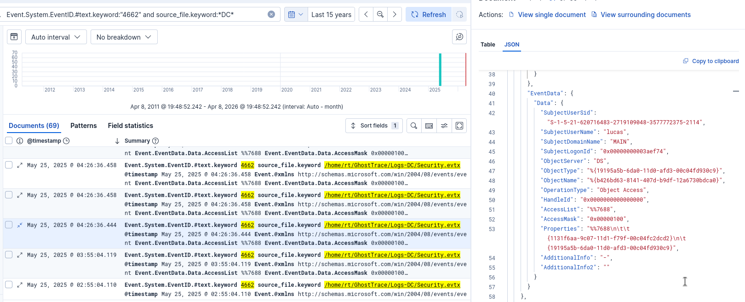Open the Summary column help icon
Screen dimensions: 745x302
click(155, 141)
